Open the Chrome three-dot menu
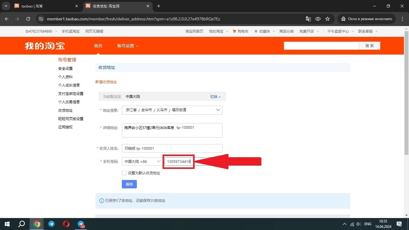 point(402,19)
